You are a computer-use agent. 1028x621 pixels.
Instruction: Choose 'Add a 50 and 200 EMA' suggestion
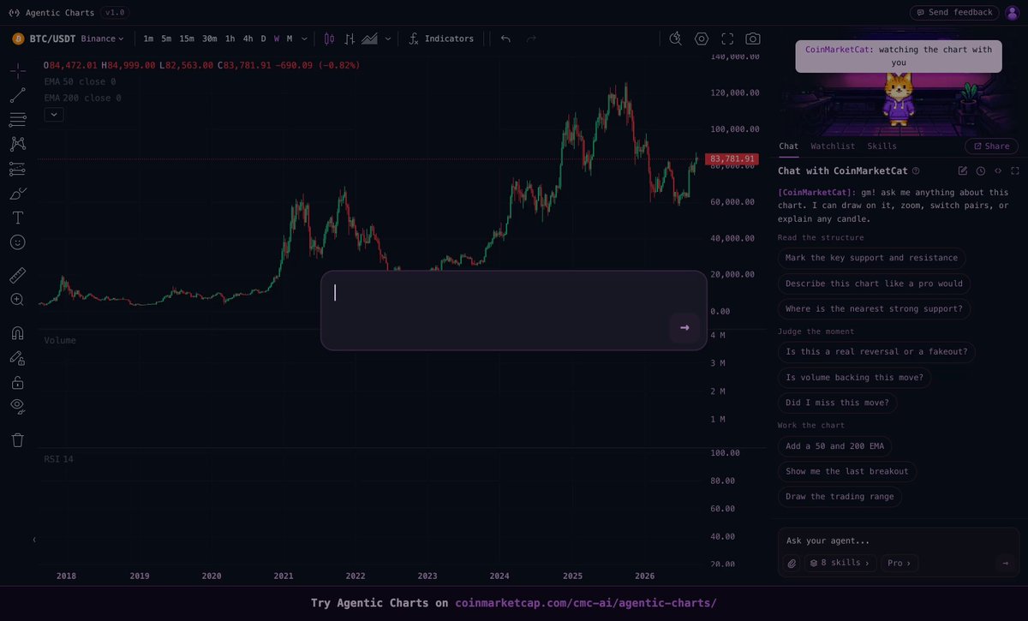coord(835,445)
